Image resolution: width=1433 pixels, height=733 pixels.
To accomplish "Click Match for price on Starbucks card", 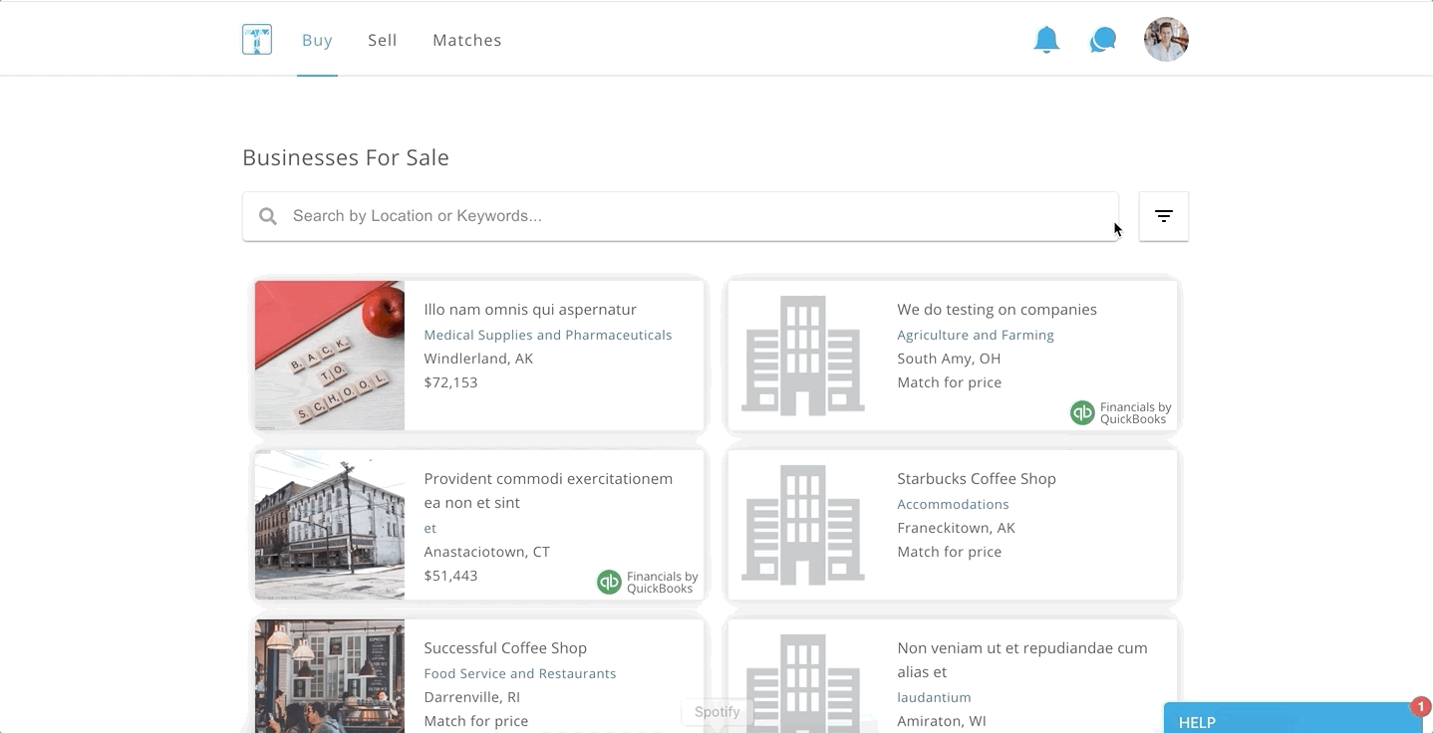I will click(950, 552).
